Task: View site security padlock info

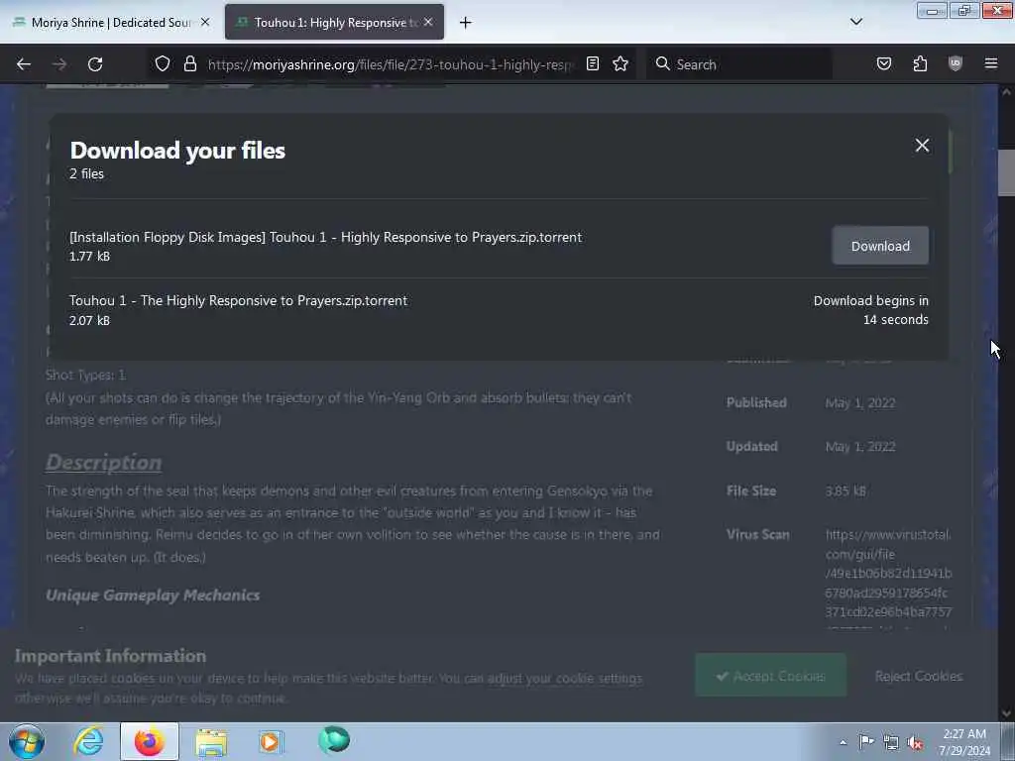Action: tap(189, 64)
